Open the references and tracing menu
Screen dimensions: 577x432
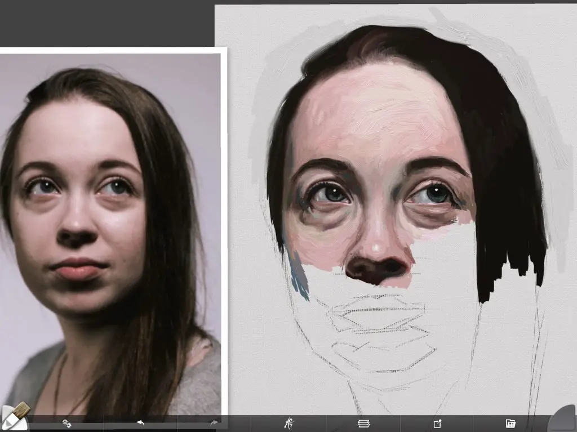(289, 424)
